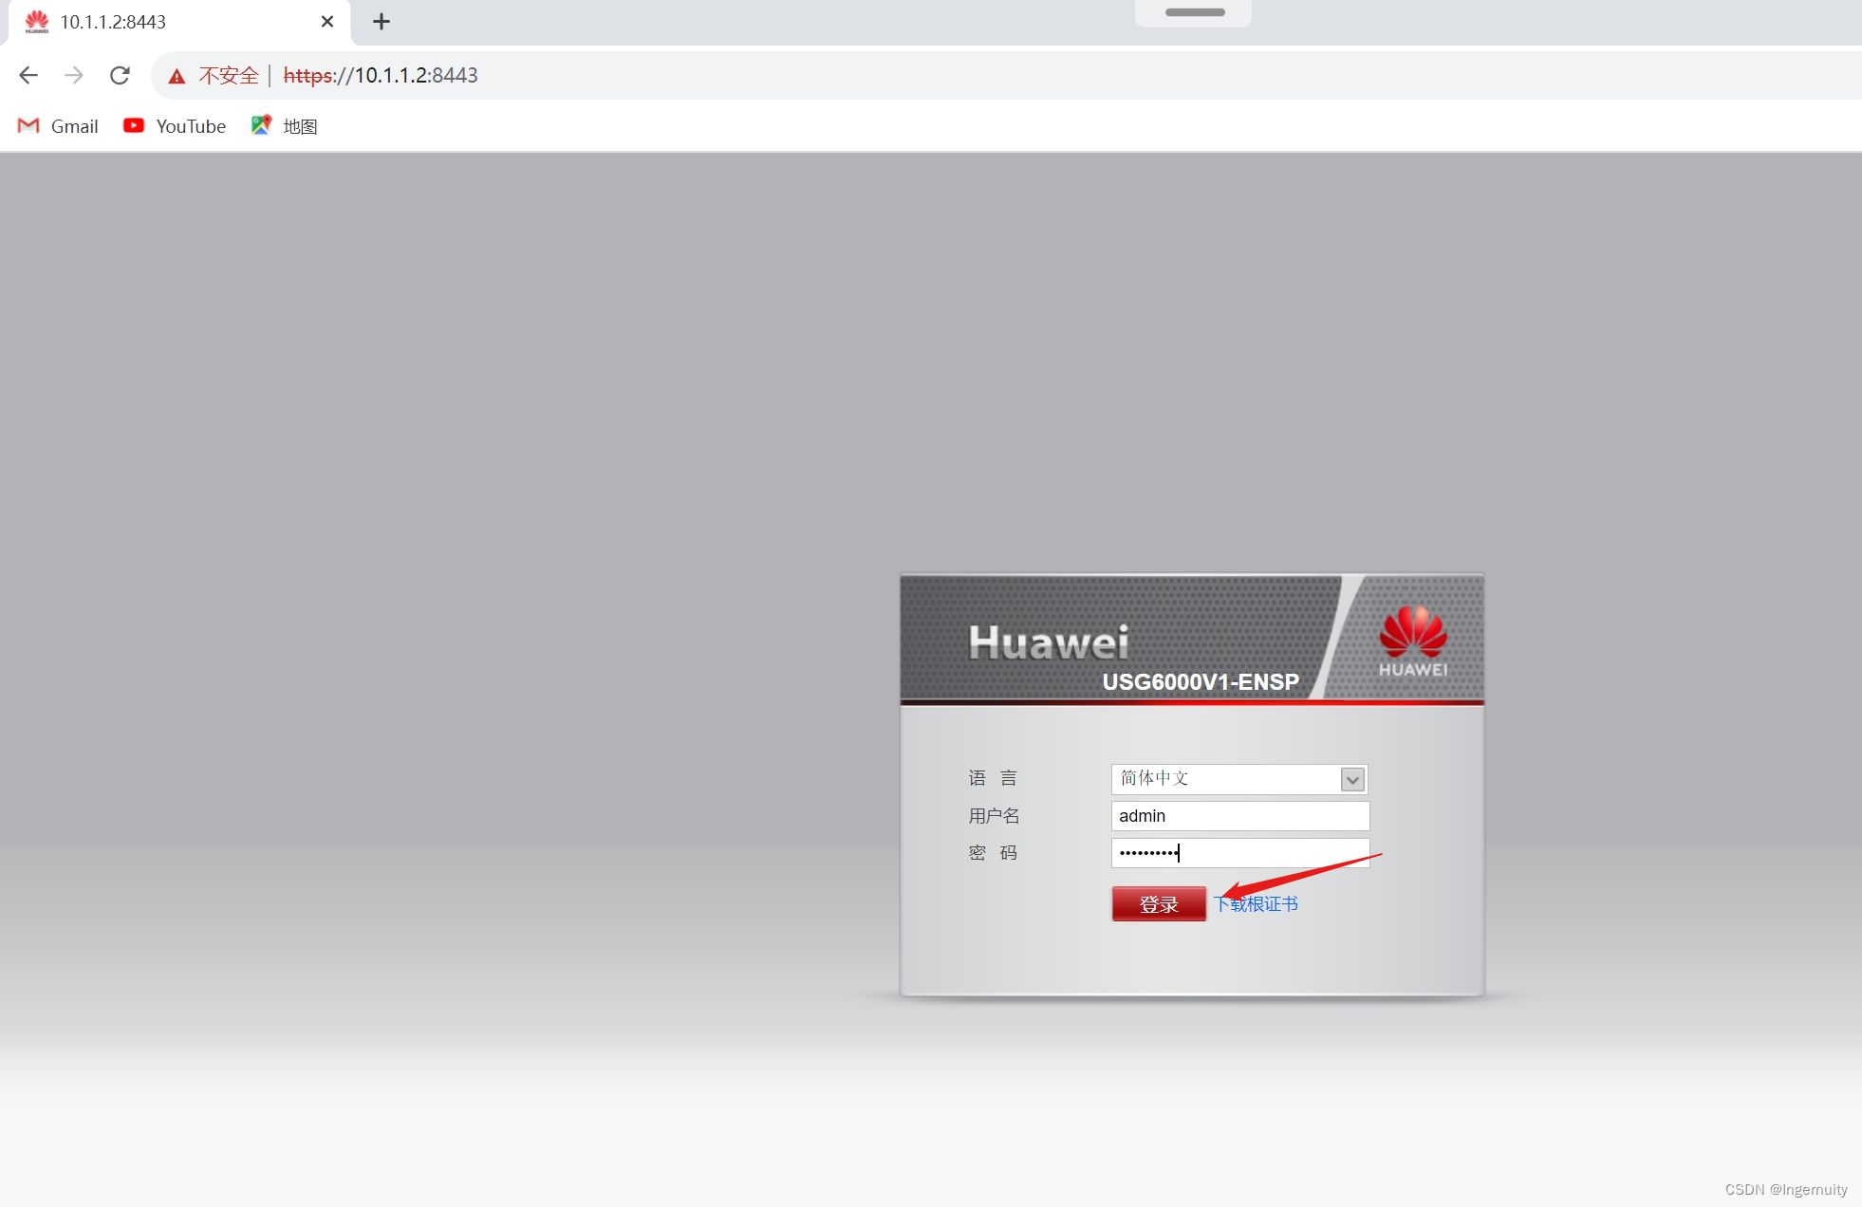
Task: Click the 登录 login button
Action: coord(1158,902)
